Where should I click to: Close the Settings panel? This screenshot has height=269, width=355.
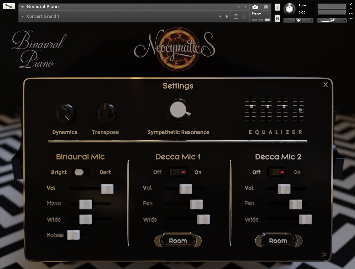tap(326, 85)
